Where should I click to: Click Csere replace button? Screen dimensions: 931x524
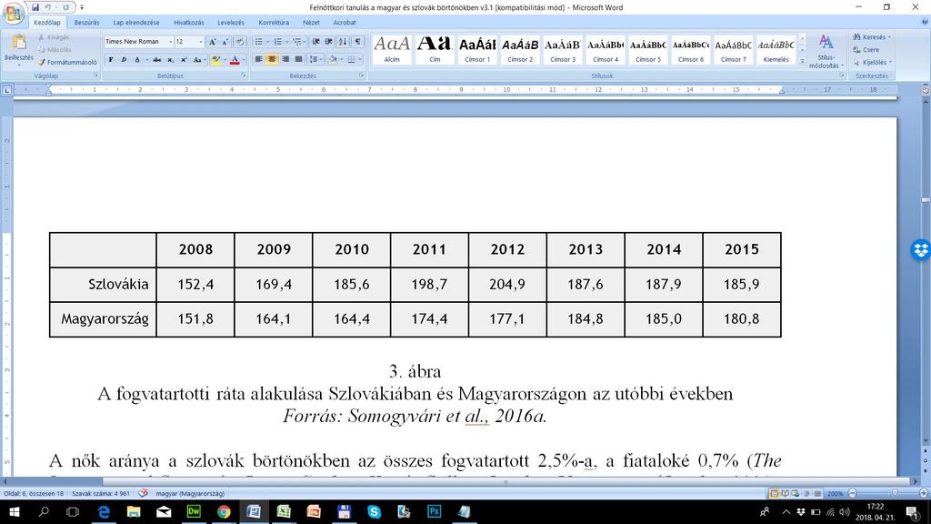coord(866,50)
